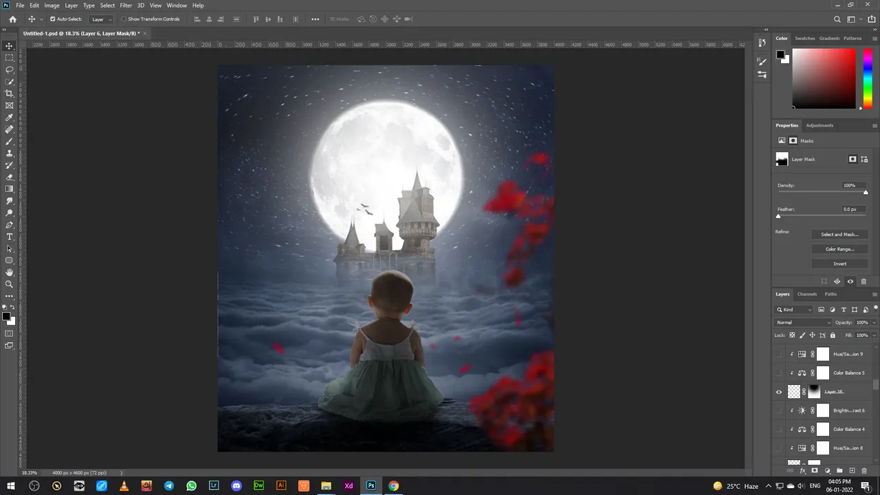This screenshot has width=880, height=495.
Task: Add a layer style with fx icon
Action: 802,471
